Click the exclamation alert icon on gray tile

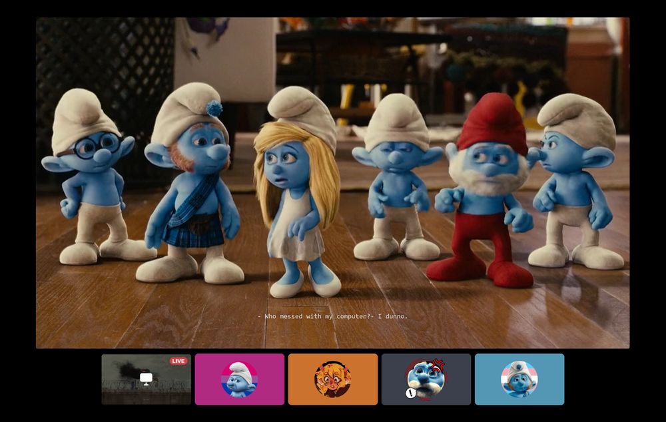[410, 393]
